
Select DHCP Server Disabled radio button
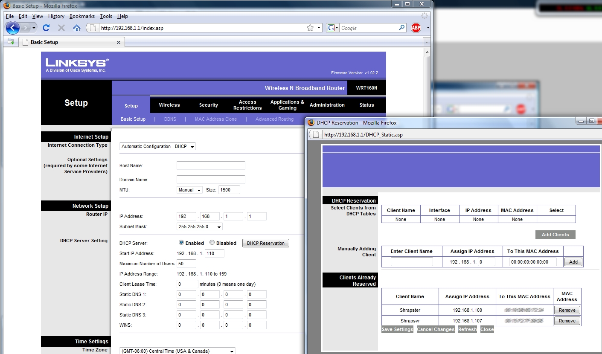(212, 243)
